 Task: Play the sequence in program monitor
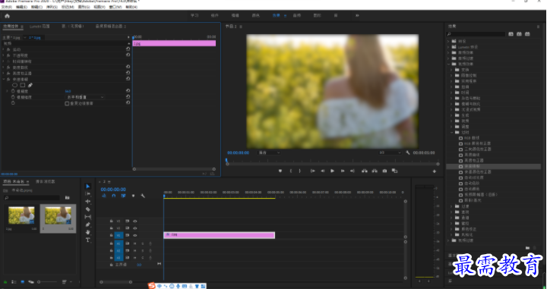pyautogui.click(x=333, y=171)
